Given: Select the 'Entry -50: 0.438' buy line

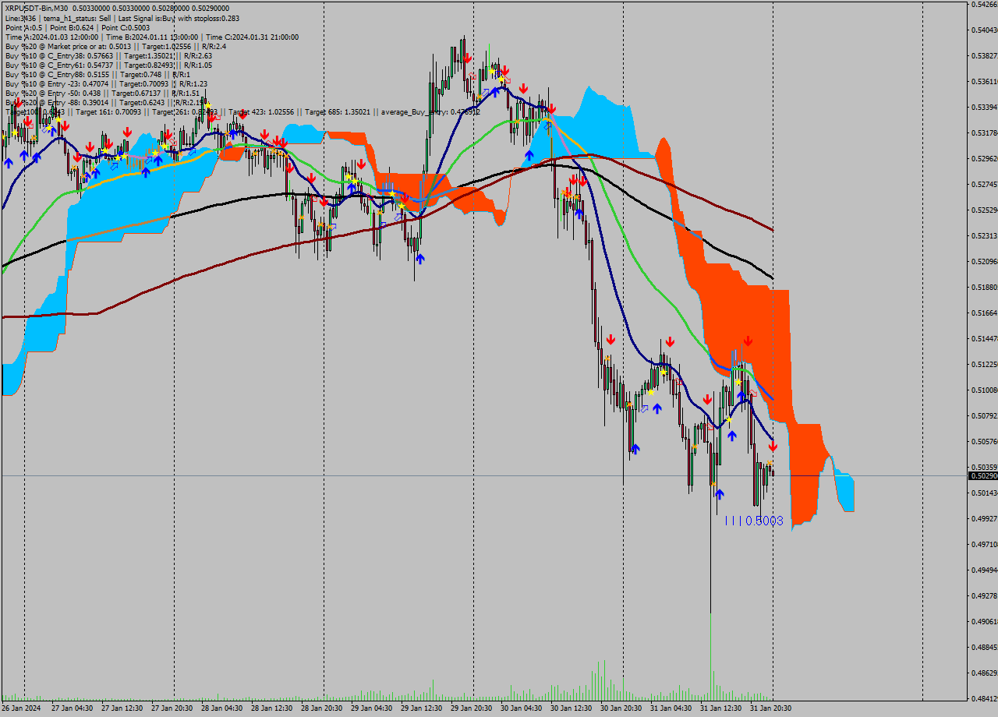Looking at the screenshot, I should tap(102, 93).
